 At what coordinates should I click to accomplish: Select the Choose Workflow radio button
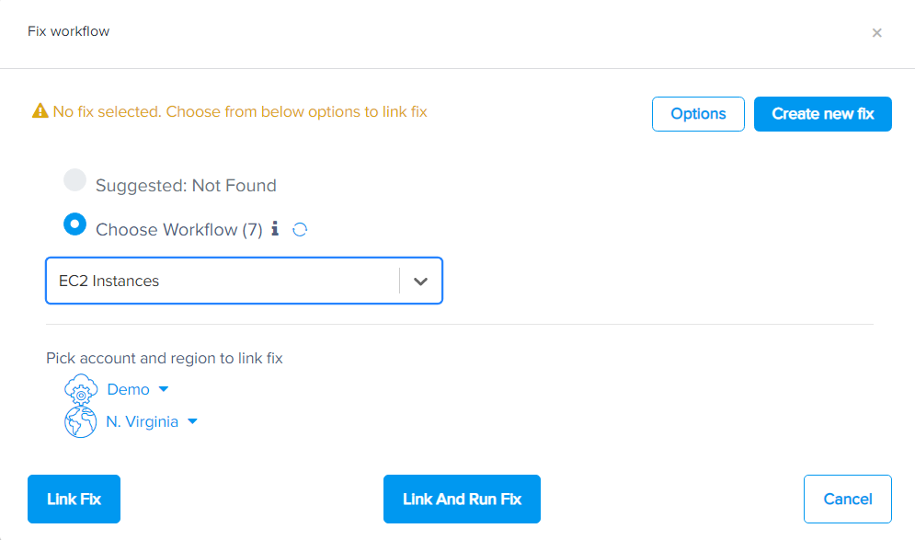[75, 225]
